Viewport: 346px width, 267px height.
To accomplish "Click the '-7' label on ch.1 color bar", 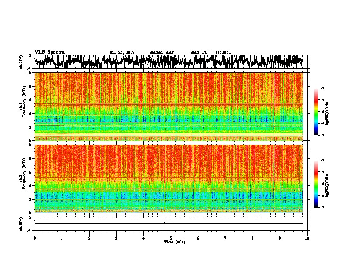I will tap(322, 135).
